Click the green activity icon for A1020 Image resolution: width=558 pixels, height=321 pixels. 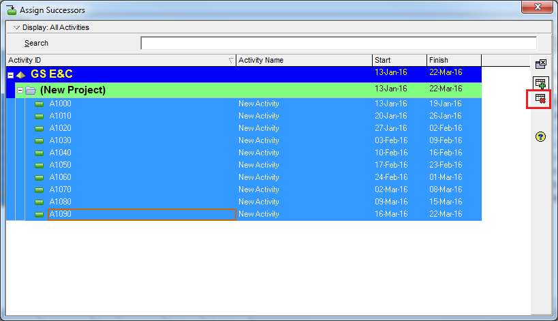[39, 129]
